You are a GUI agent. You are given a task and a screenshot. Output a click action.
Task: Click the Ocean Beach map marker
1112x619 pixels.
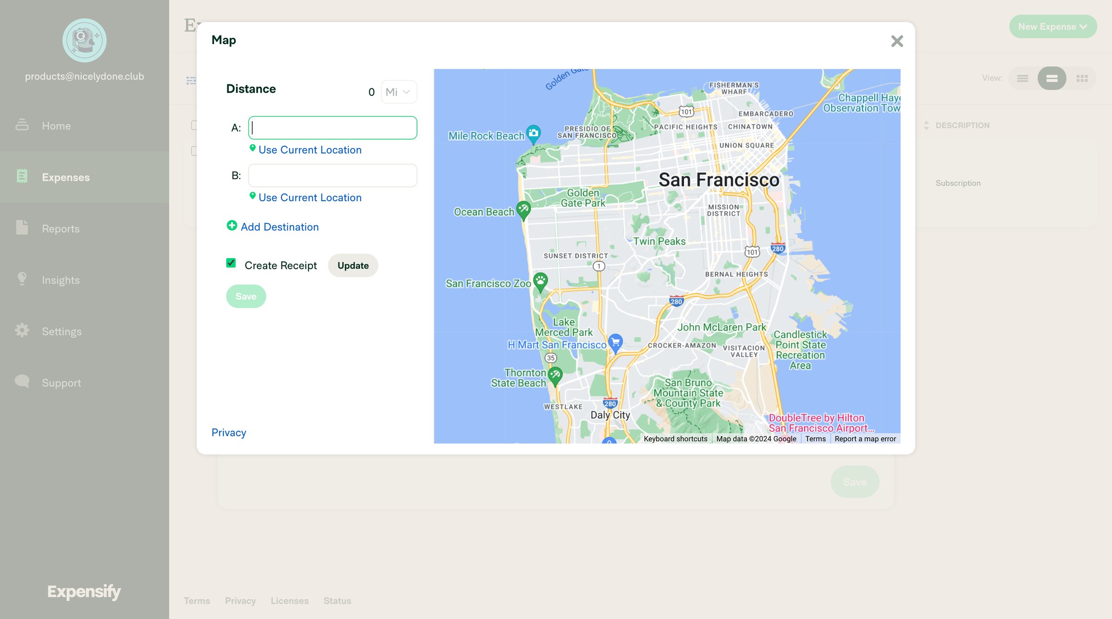(524, 210)
